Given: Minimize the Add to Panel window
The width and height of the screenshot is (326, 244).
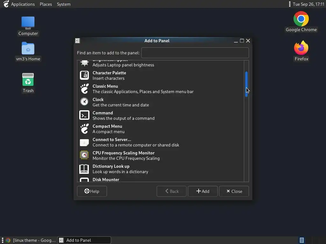Looking at the screenshot, I should click(x=236, y=41).
